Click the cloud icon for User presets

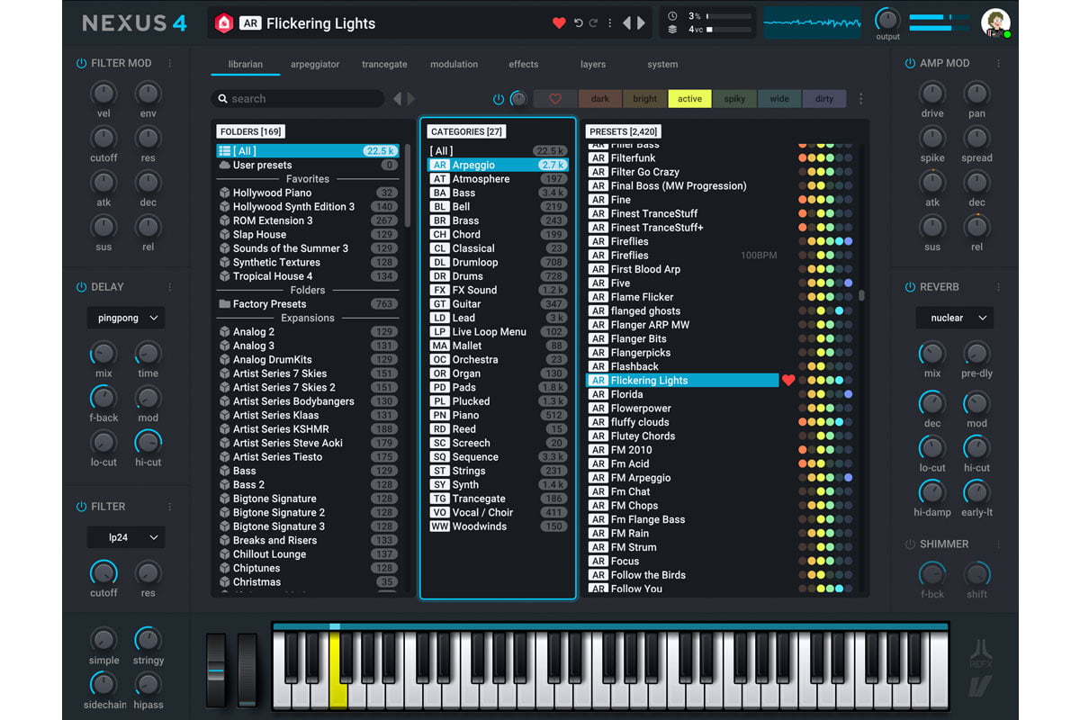coord(225,166)
